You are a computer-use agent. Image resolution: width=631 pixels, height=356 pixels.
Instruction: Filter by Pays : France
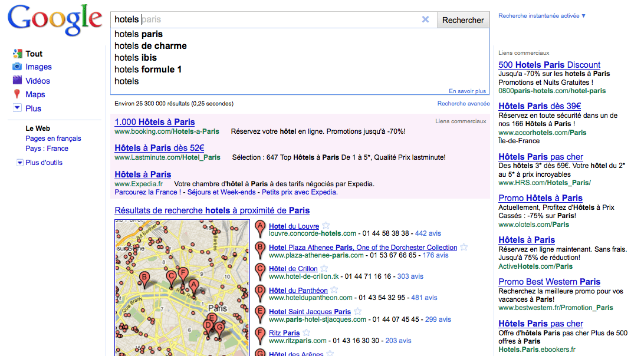pos(47,149)
